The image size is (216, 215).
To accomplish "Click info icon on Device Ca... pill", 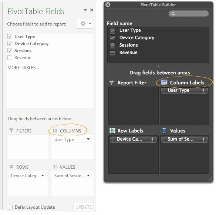I will coord(152,140).
